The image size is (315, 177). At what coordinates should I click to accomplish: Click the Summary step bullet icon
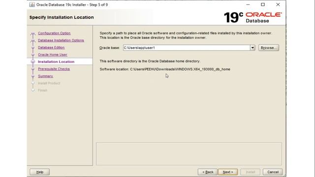click(x=33, y=76)
